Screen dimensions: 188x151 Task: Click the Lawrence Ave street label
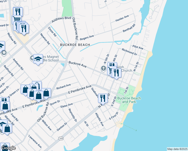35,141
